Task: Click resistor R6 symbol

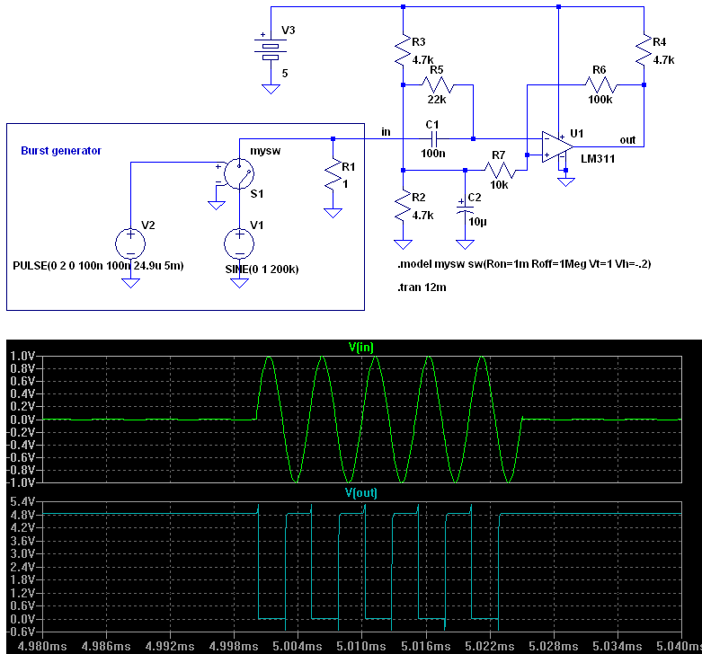Action: pyautogui.click(x=600, y=85)
